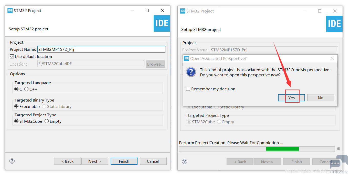Click Browse button next to Location
350x176 pixels.
pyautogui.click(x=155, y=64)
